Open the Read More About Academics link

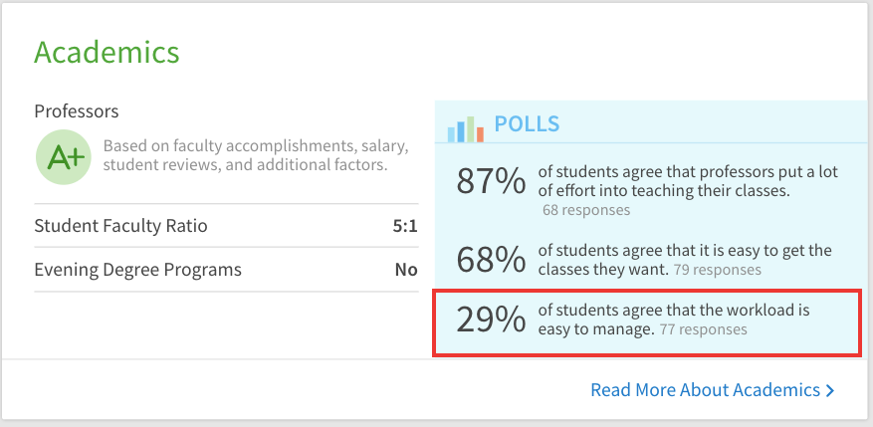[705, 390]
